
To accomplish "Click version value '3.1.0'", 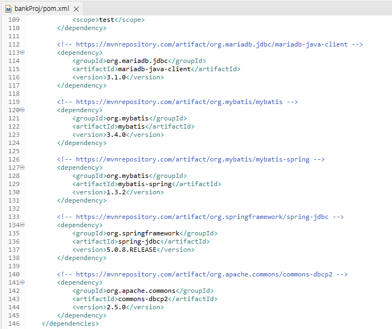I will pyautogui.click(x=116, y=77).
